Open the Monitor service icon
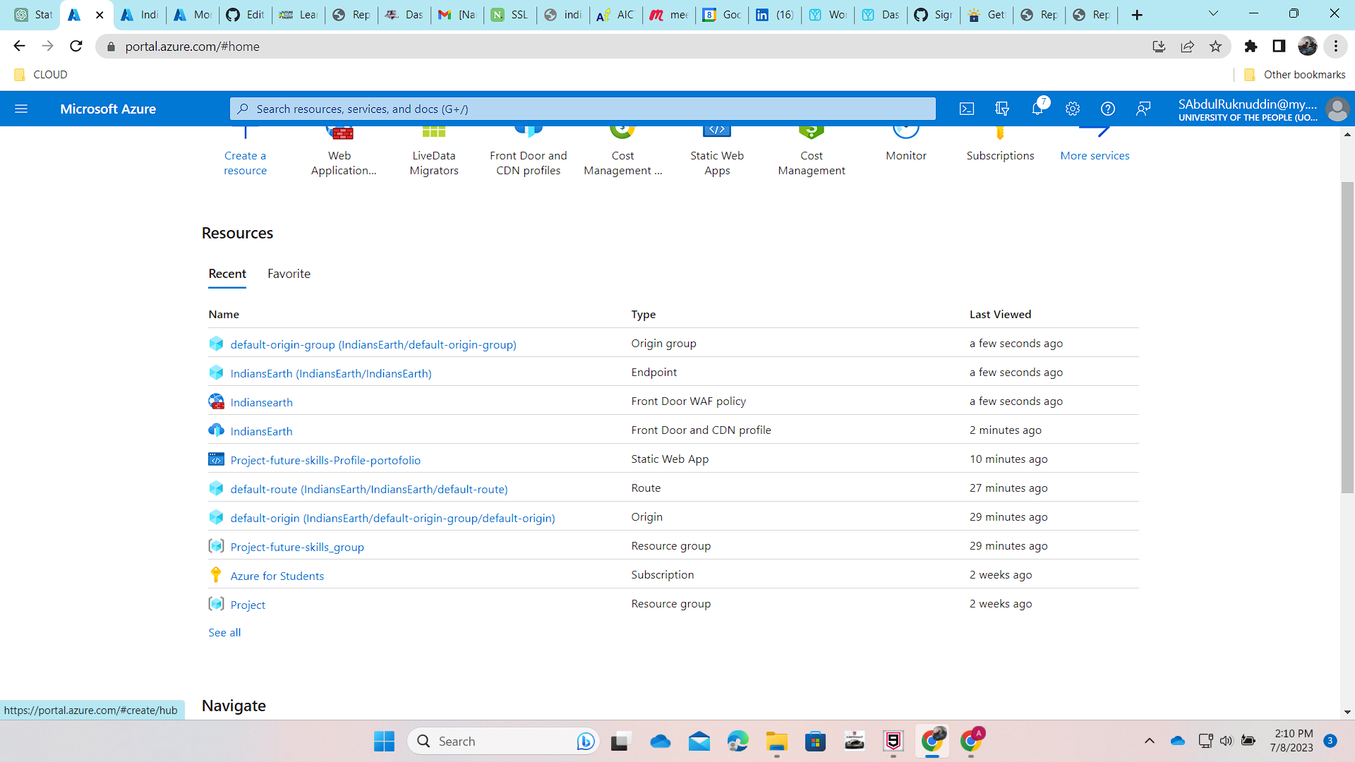 (905, 141)
